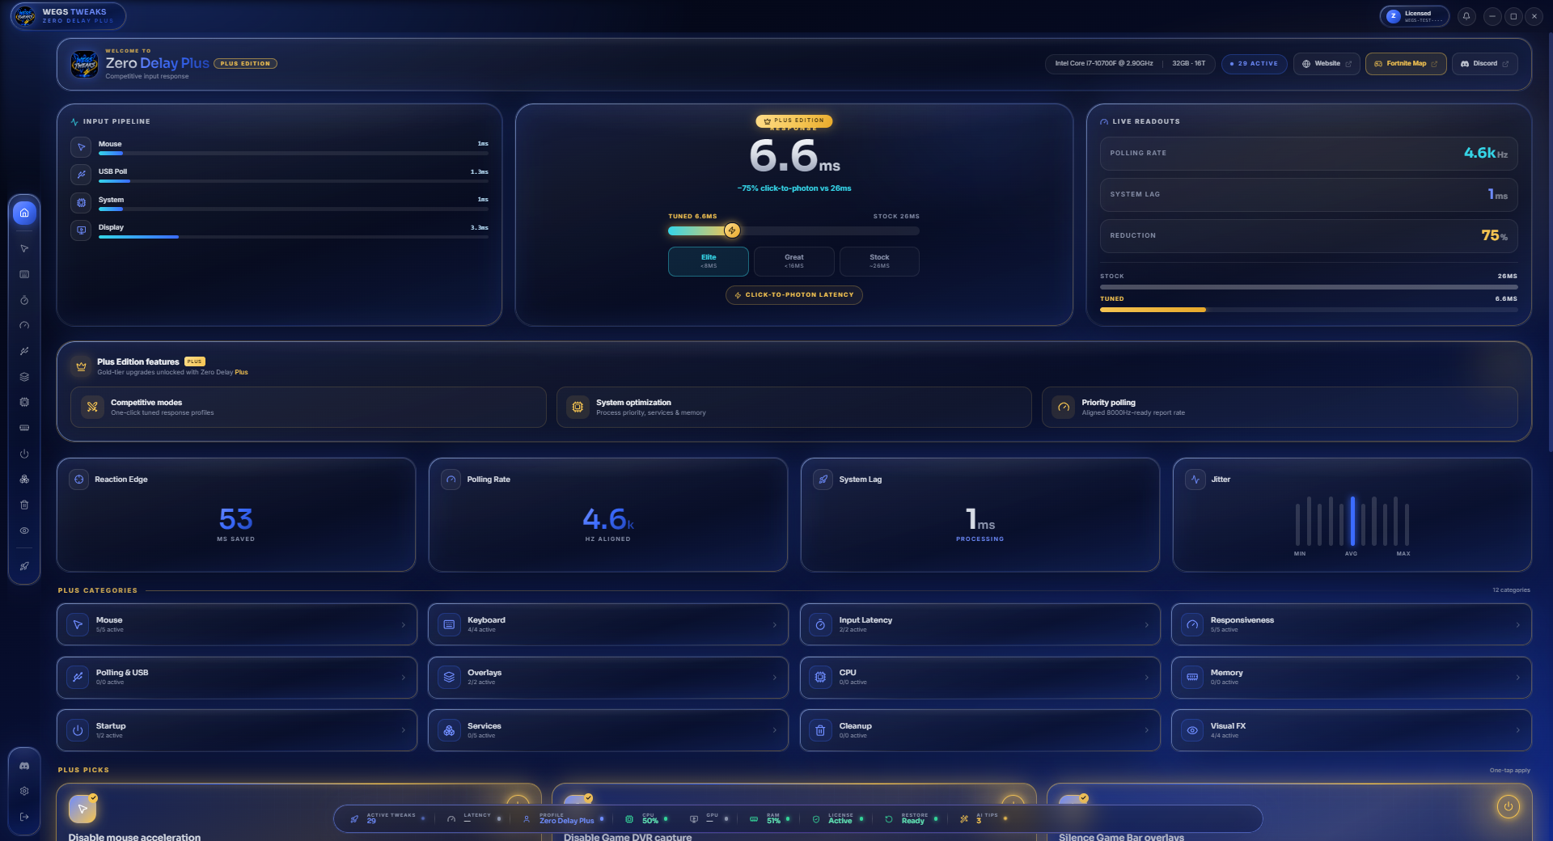The height and width of the screenshot is (841, 1553).
Task: Expand the CPU category chevron
Action: click(1146, 678)
